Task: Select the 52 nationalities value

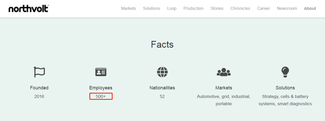Action: coord(162,96)
